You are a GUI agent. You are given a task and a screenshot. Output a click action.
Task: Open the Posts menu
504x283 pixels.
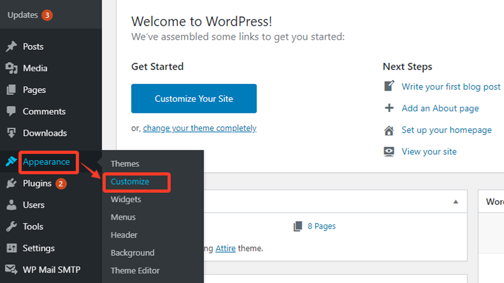pos(33,46)
